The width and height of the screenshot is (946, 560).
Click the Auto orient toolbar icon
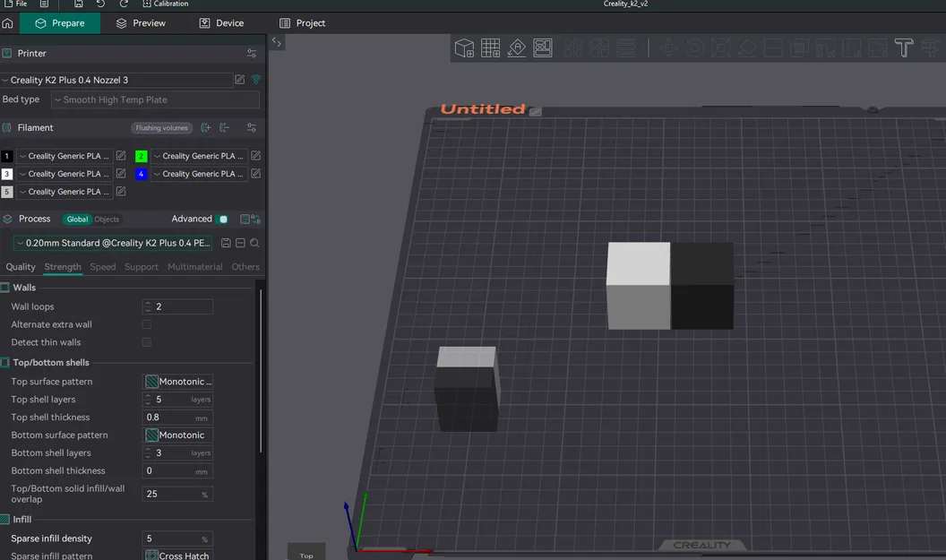[516, 48]
